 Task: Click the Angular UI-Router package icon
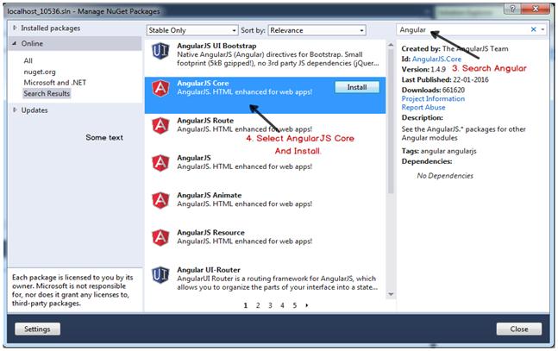(x=160, y=275)
